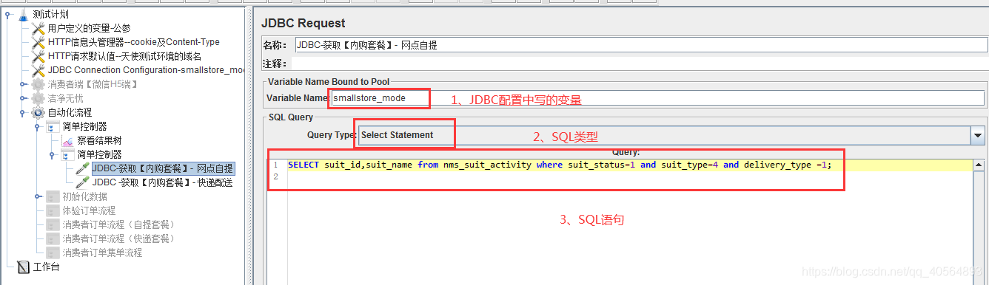Click the 工作台 workbench icon
Viewport: 989px width, 285px height.
[x=23, y=267]
